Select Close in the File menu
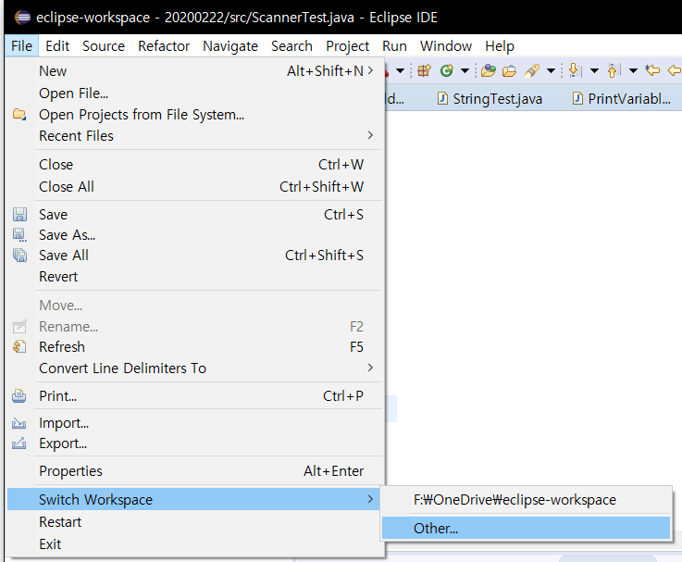The width and height of the screenshot is (682, 562). click(x=195, y=165)
